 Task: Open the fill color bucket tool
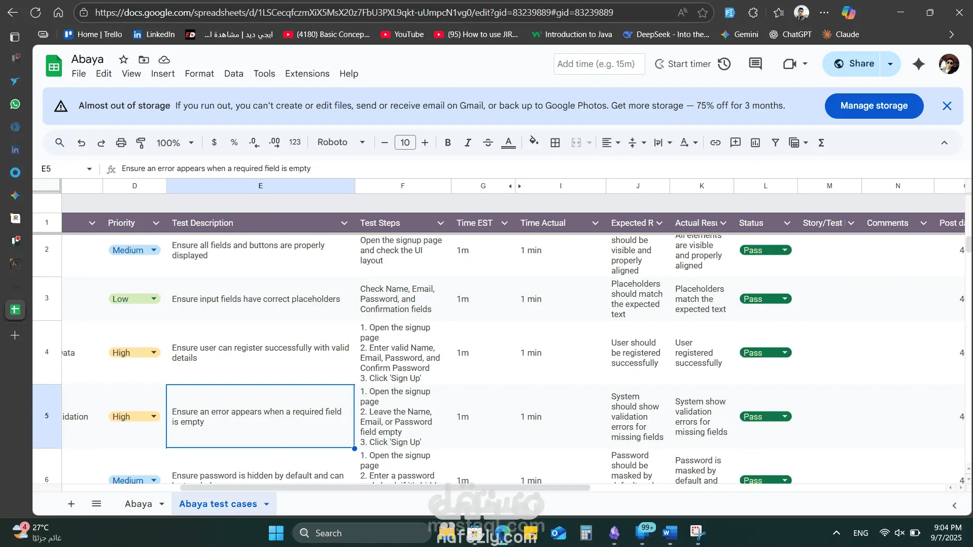tap(533, 142)
